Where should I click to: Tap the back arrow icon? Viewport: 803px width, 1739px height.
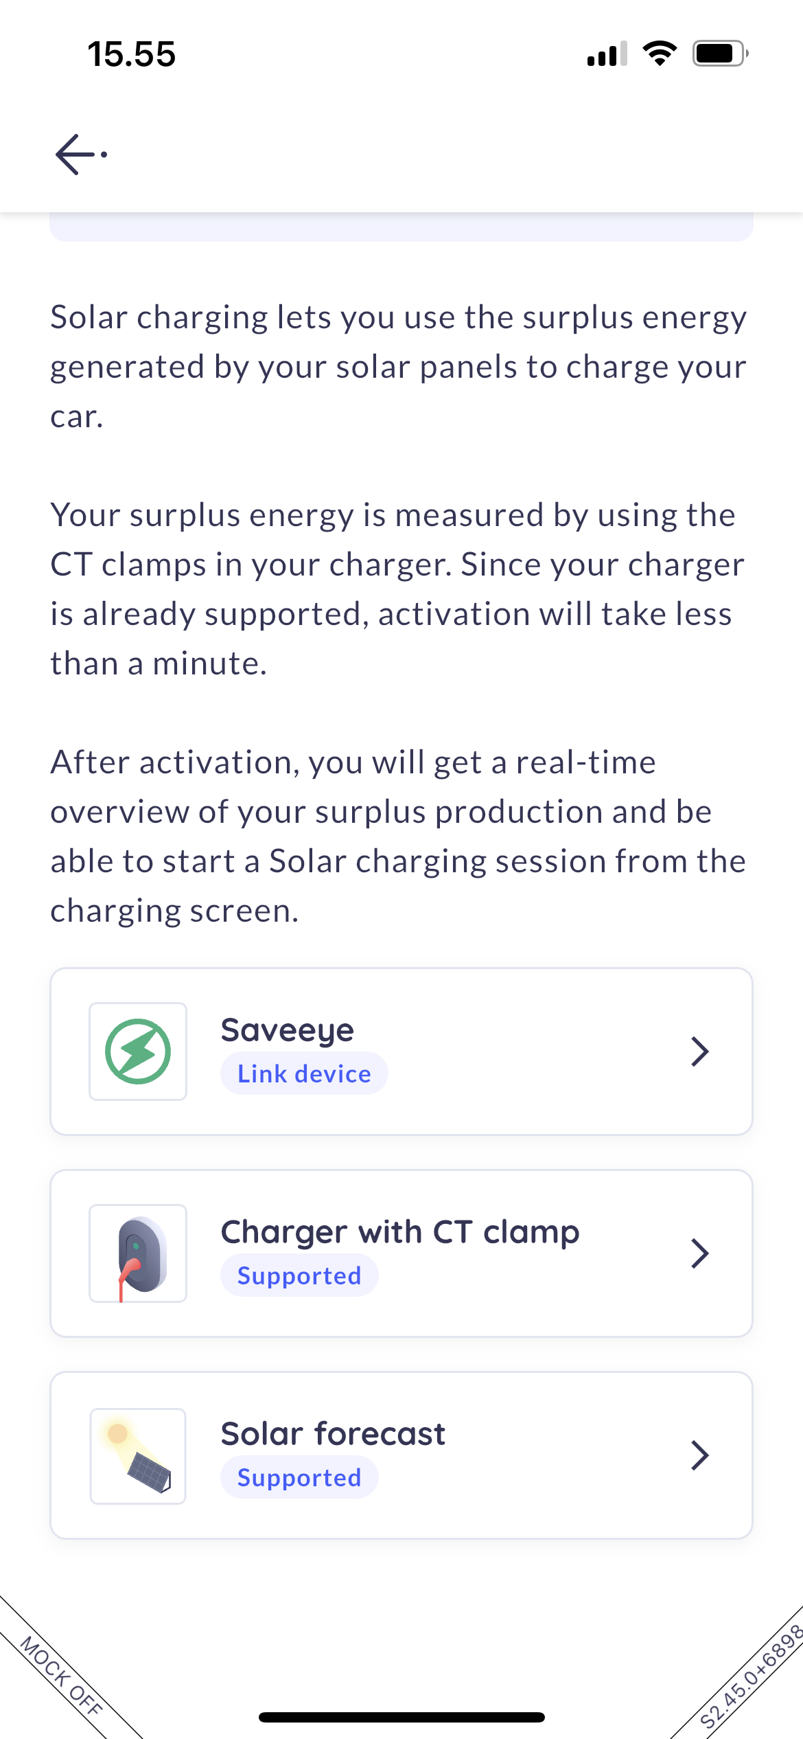coord(77,155)
